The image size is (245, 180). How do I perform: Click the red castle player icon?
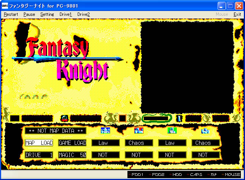[x=139, y=130]
